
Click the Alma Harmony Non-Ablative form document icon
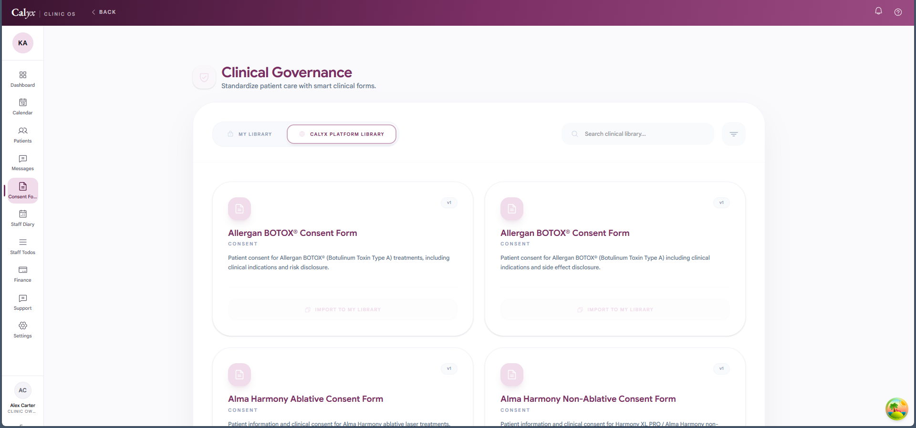[x=512, y=375]
